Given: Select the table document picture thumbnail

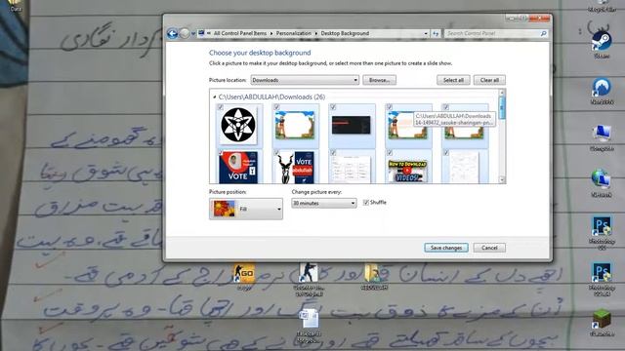Looking at the screenshot, I should (x=352, y=169).
